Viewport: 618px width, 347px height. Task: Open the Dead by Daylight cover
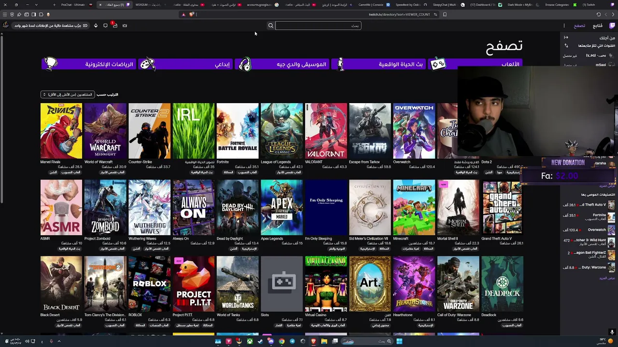pyautogui.click(x=238, y=208)
